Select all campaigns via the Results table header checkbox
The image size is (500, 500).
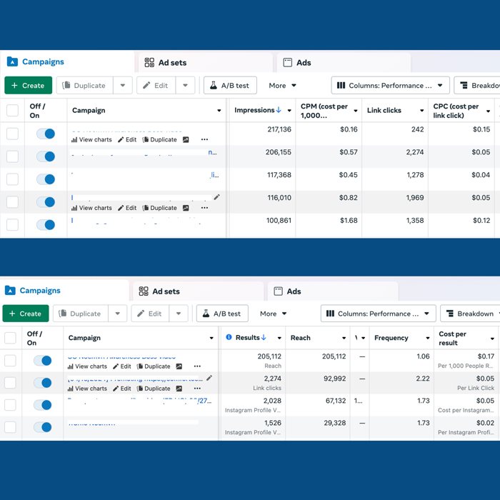coord(10,338)
